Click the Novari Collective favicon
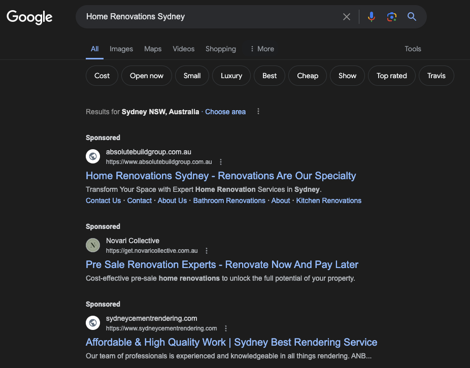Viewport: 470px width, 368px height. coord(93,245)
